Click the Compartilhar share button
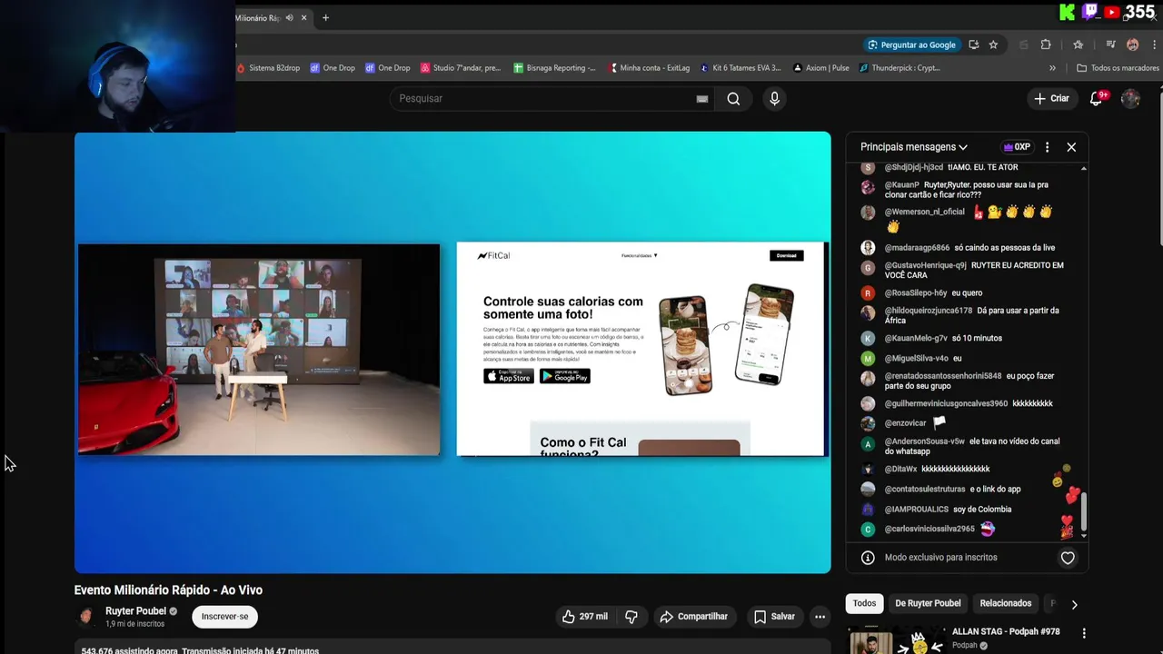Image resolution: width=1163 pixels, height=654 pixels. tap(694, 616)
